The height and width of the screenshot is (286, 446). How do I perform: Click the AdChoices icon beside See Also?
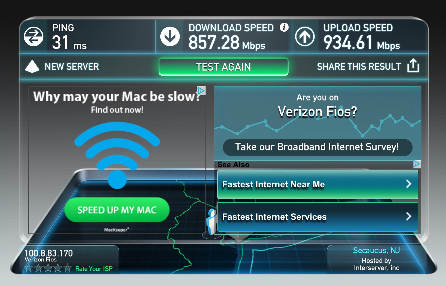pyautogui.click(x=416, y=164)
